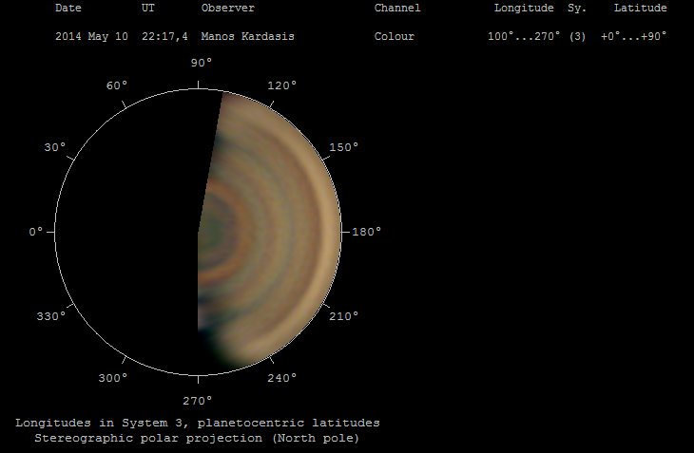
Task: Select observer name 'Manos Kardasis'
Action: 248,36
